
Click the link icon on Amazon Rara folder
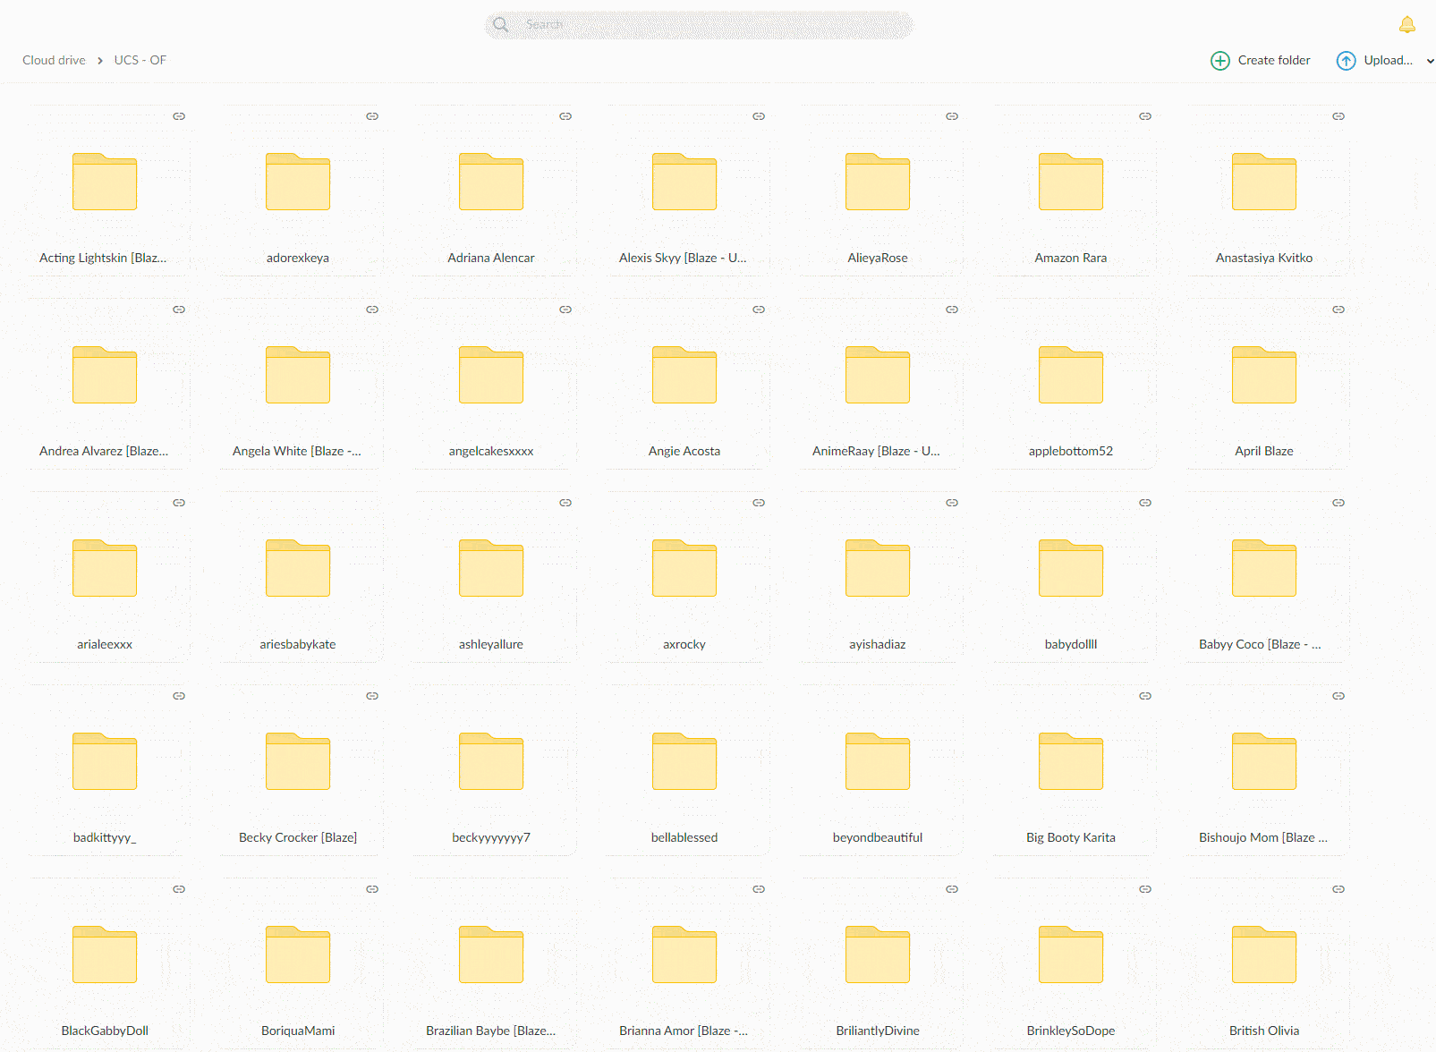[x=1145, y=116]
